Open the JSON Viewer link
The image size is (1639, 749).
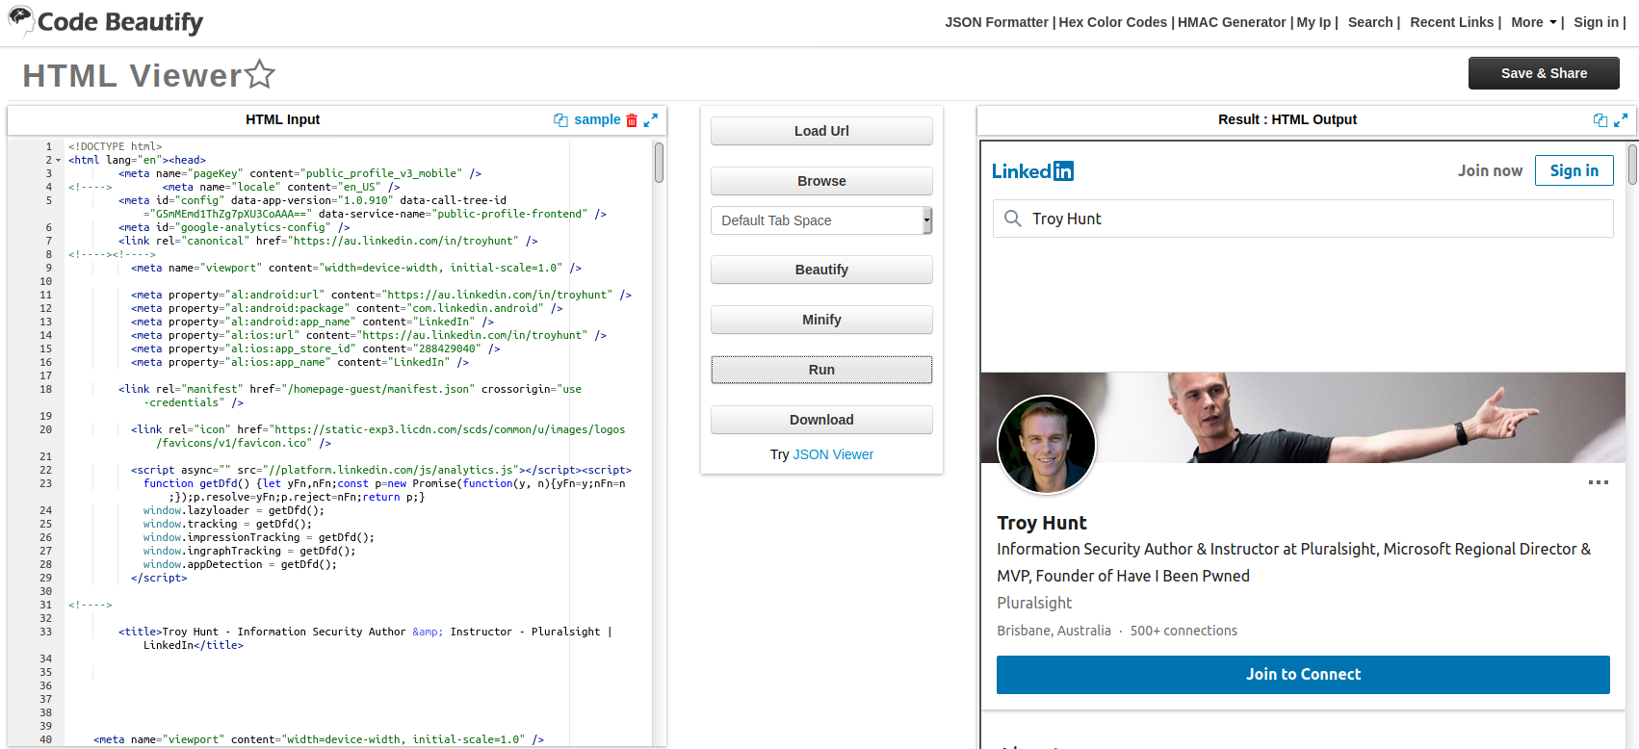click(x=833, y=454)
